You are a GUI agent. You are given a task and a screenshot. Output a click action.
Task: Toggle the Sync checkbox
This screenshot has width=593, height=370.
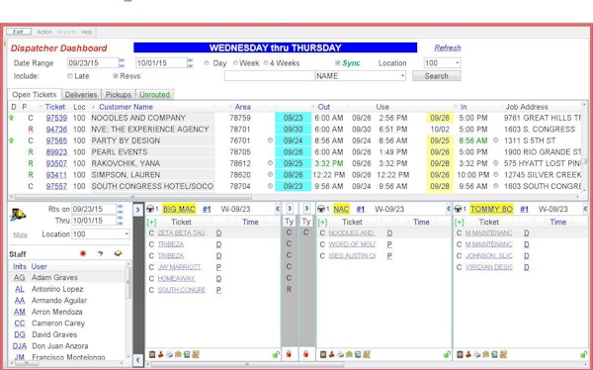338,63
